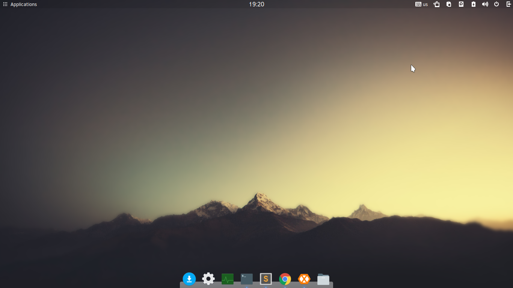Image resolution: width=513 pixels, height=288 pixels.
Task: Click the logout arrow icon in the panel
Action: 509,4
